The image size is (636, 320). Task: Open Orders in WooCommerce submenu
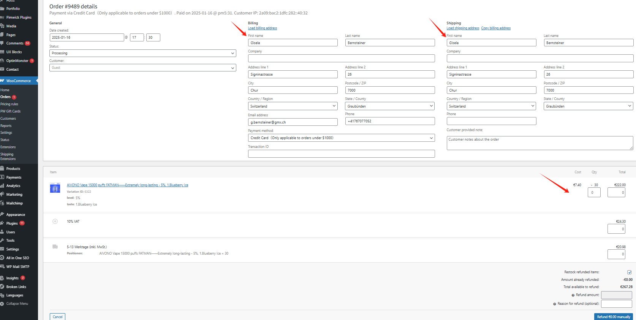(6, 97)
